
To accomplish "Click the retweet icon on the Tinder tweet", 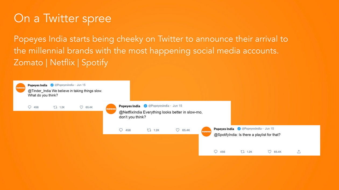I will (x=55, y=107).
